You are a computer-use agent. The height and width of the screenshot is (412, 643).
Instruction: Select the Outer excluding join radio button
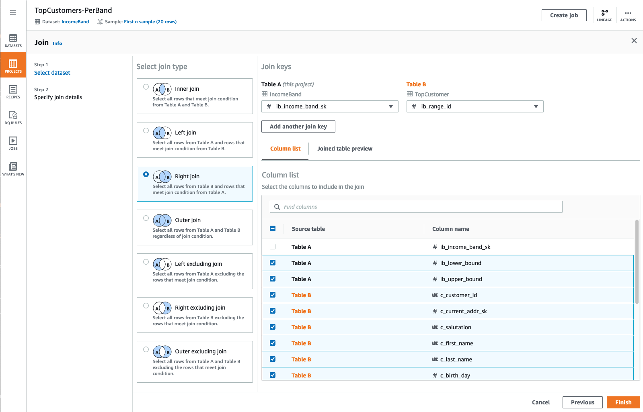pos(146,349)
